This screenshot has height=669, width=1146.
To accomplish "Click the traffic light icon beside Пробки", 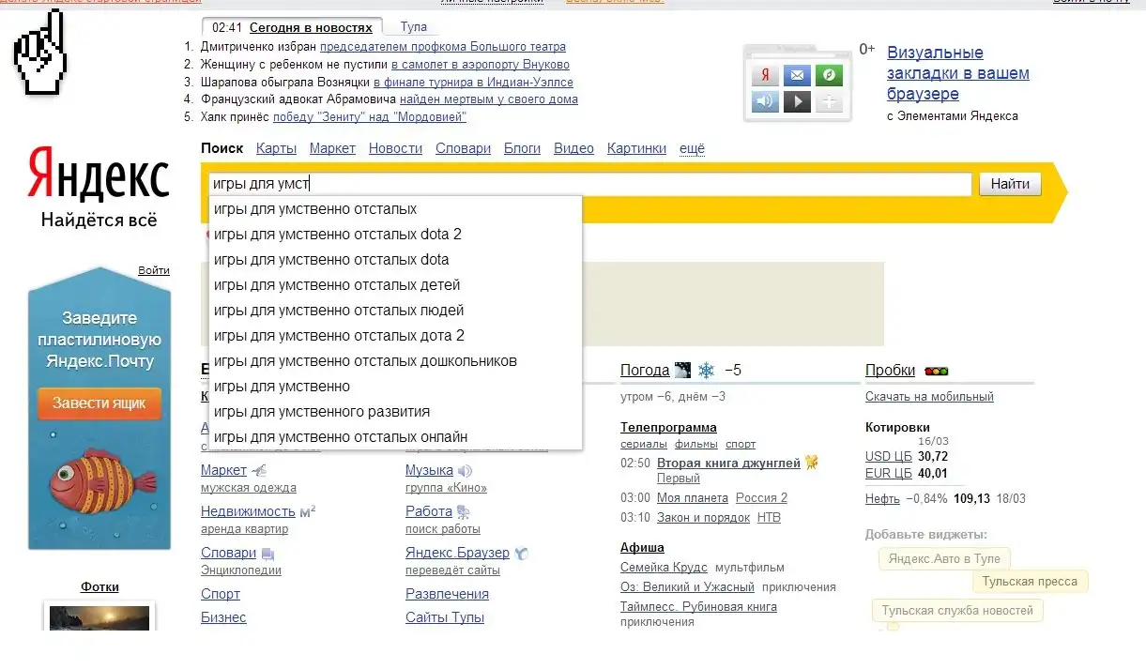I will (x=936, y=372).
